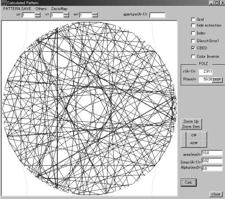Click the v value spinner arrows
This screenshot has width=225, height=199.
pos(66,15)
